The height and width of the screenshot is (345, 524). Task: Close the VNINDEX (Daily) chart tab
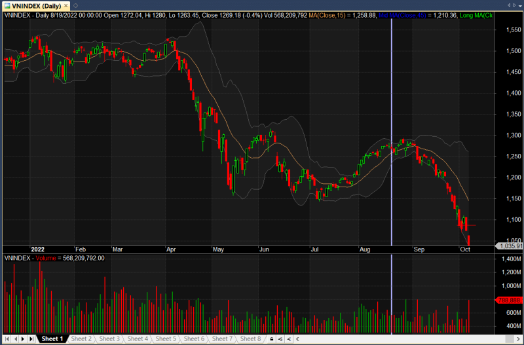[66, 6]
